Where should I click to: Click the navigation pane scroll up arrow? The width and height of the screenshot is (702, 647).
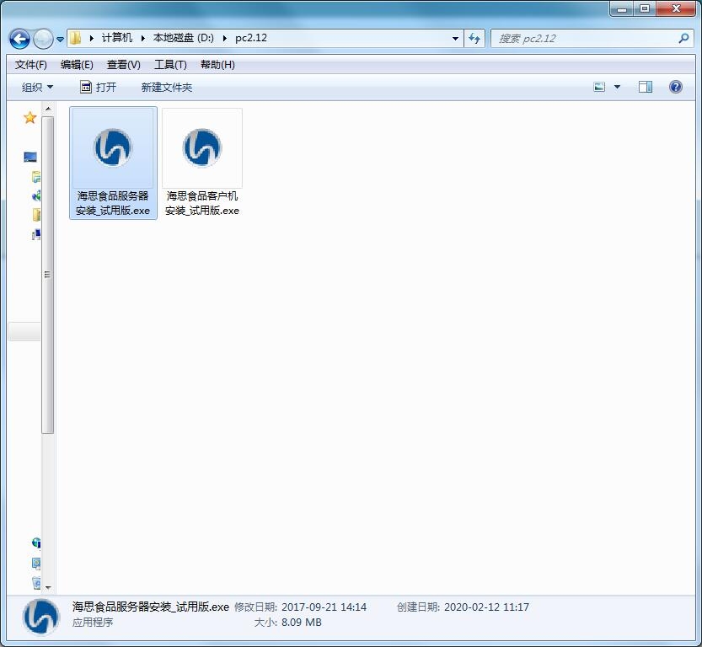pos(48,109)
